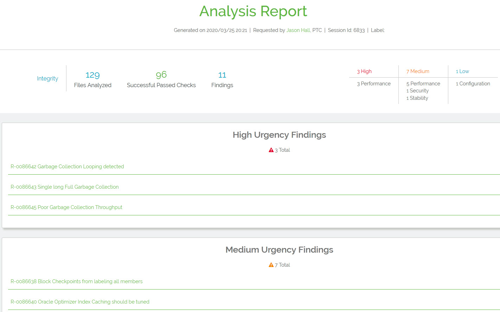The width and height of the screenshot is (500, 312).
Task: Open finding R-0086643 Single long Full Garbage Collection
Action: [x=65, y=187]
